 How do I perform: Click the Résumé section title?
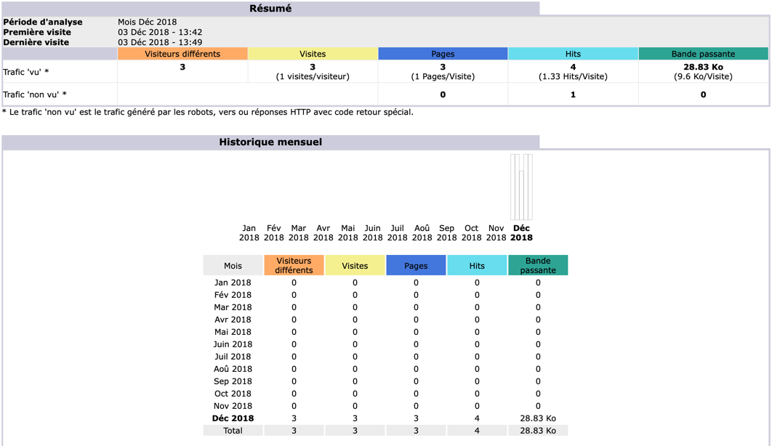pyautogui.click(x=270, y=9)
